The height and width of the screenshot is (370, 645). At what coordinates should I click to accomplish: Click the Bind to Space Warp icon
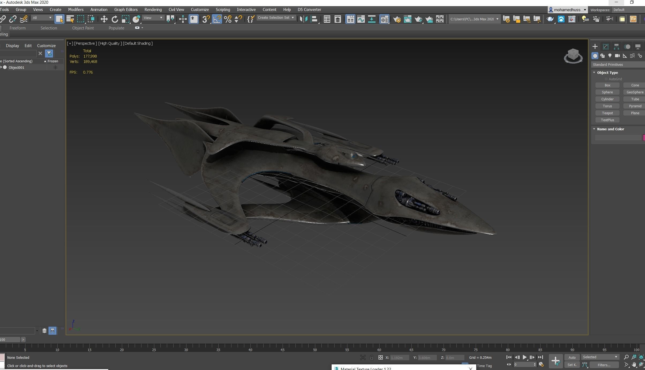tap(24, 19)
